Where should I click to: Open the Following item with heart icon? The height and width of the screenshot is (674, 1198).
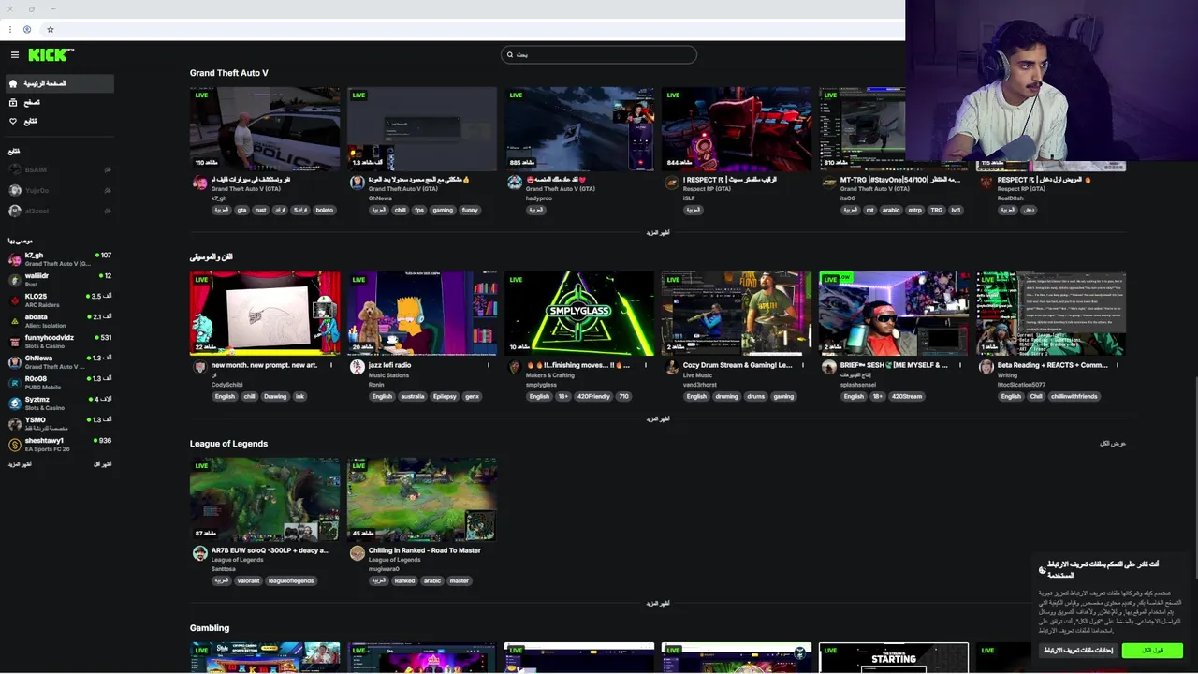coord(58,121)
